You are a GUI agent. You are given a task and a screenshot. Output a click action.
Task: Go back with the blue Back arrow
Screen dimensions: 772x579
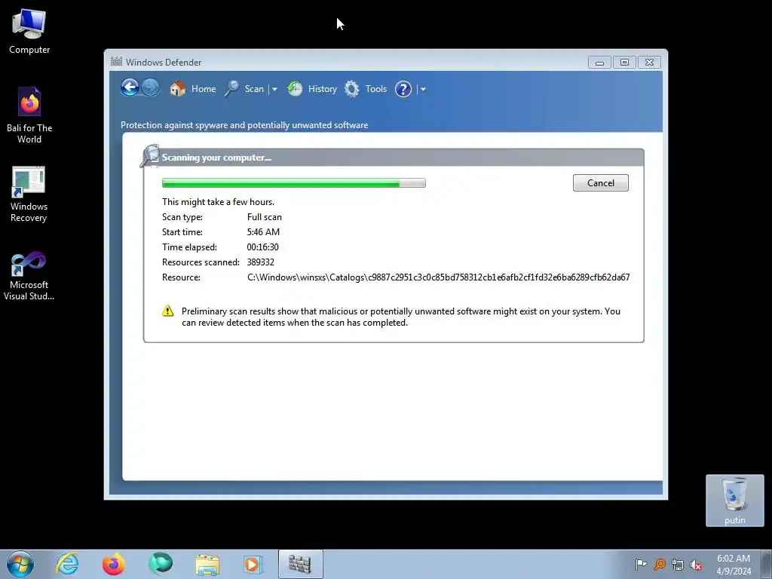(130, 88)
